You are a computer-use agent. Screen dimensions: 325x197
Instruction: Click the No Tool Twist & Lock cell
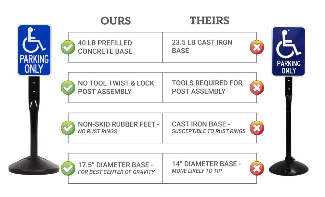tap(116, 87)
